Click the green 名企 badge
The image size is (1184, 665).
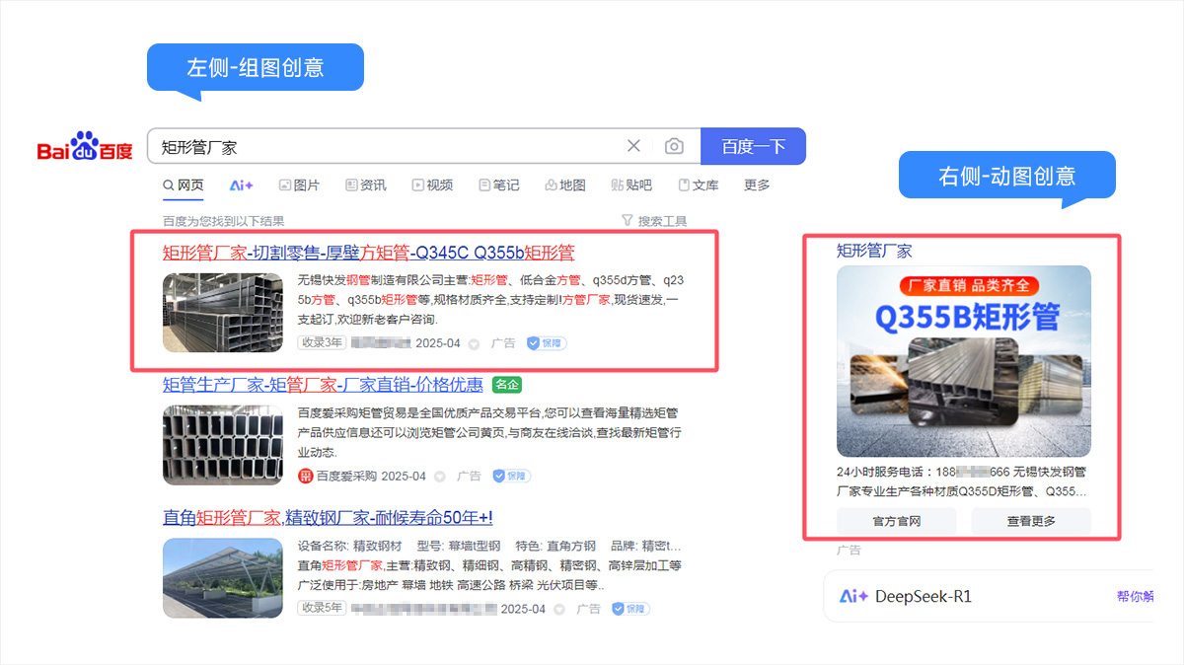pyautogui.click(x=507, y=385)
